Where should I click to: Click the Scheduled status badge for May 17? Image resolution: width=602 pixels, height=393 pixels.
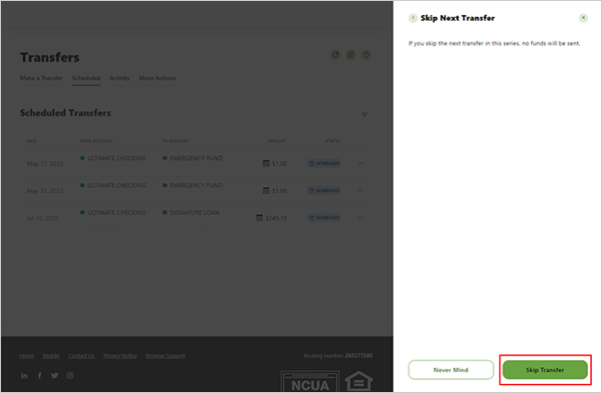(x=324, y=163)
